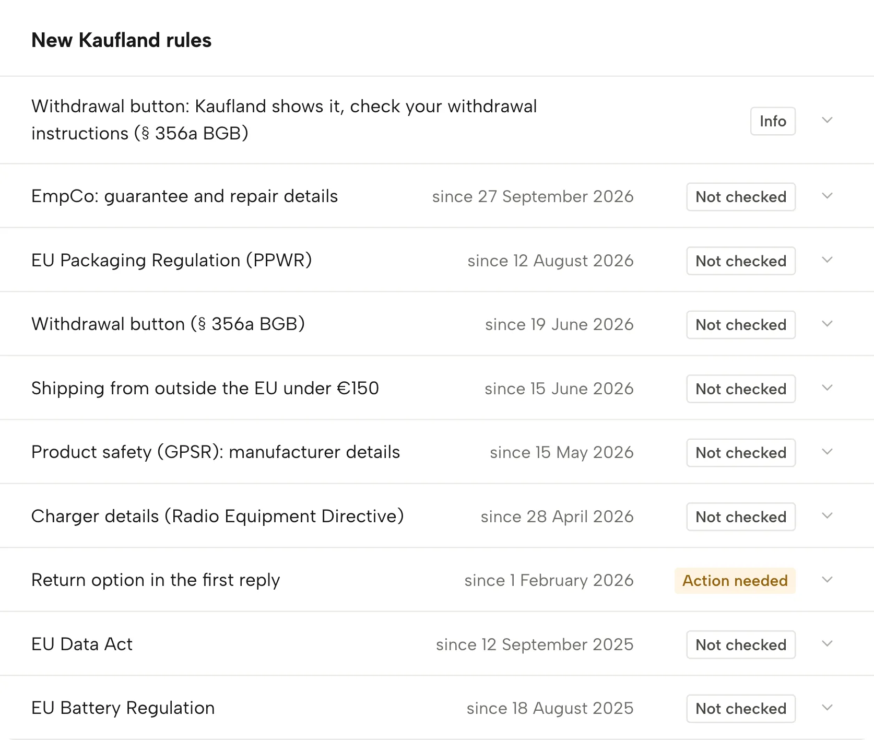Expand the Withdrawal button withdrawal instructions row chevron
Viewport: 874px width, 740px height.
click(827, 120)
